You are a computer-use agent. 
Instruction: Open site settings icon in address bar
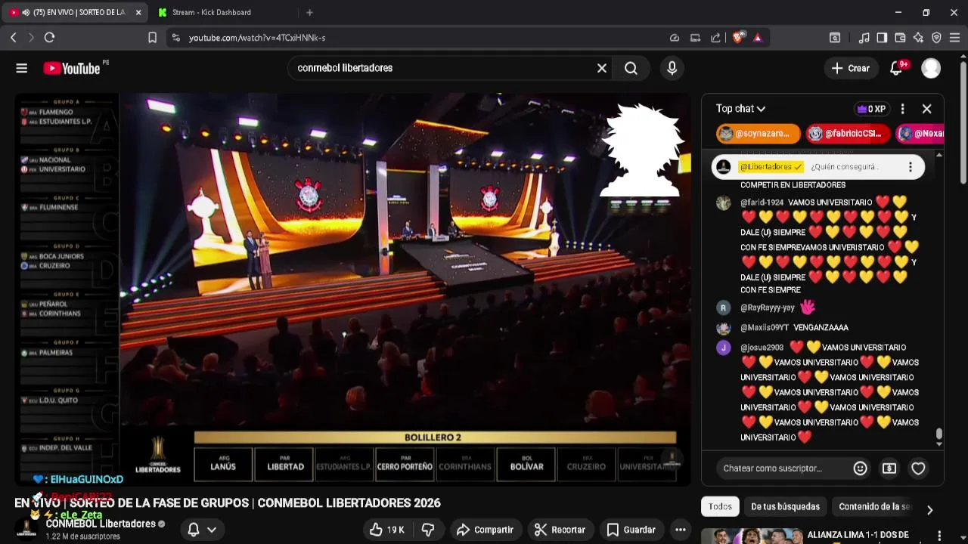pyautogui.click(x=175, y=37)
